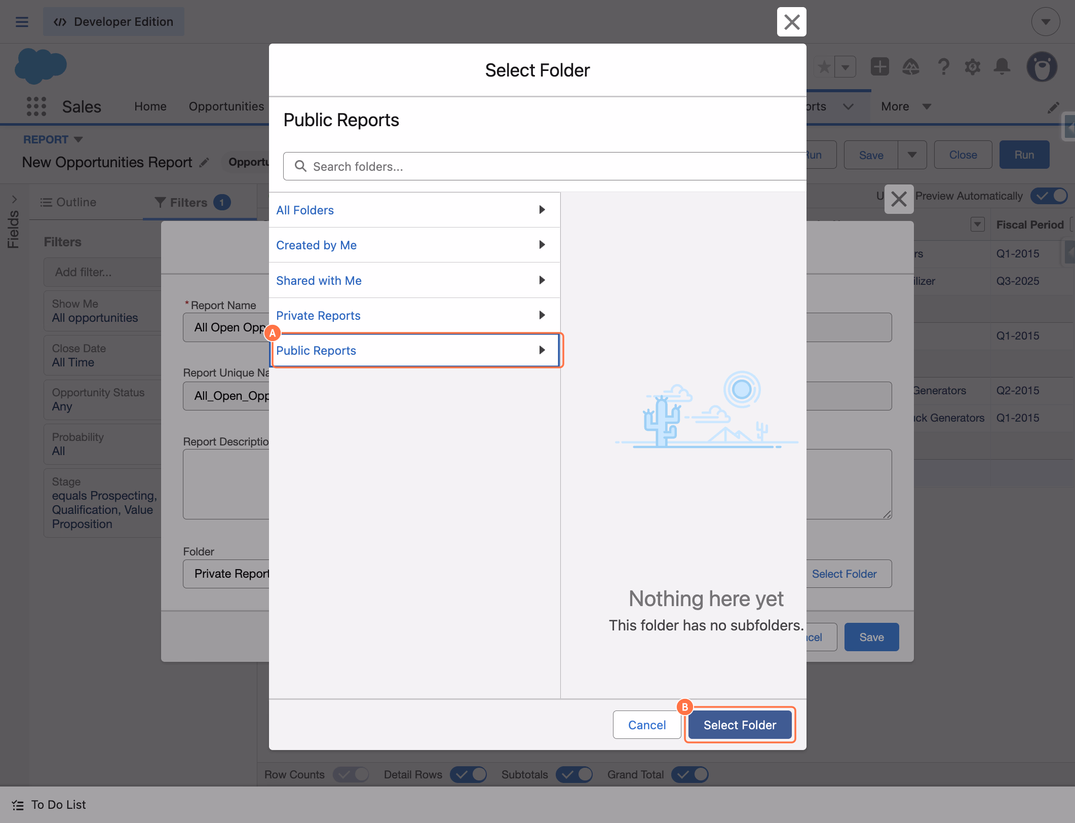This screenshot has width=1075, height=823.
Task: Open the Stage filter
Action: [x=103, y=503]
